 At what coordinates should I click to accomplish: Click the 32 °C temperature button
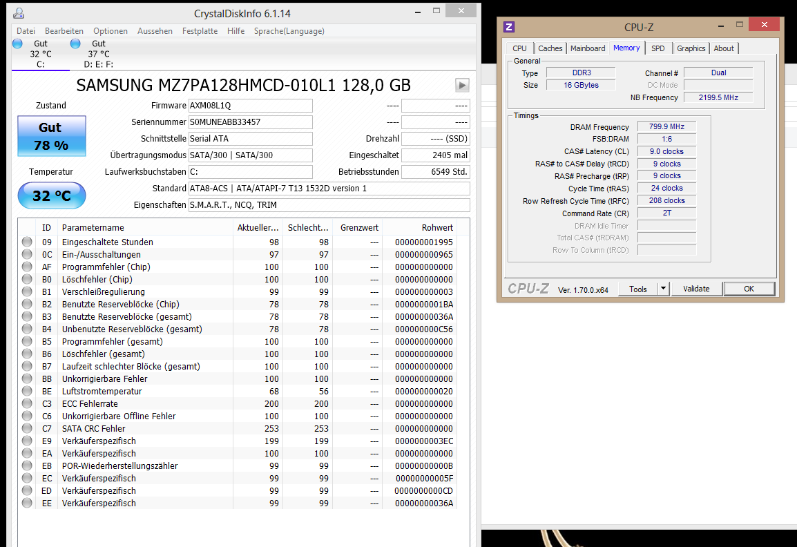point(52,195)
